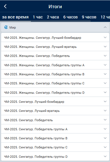Click the horizontal tab scrollbar under time filters
The height and width of the screenshot is (162, 110).
[x=45, y=21]
